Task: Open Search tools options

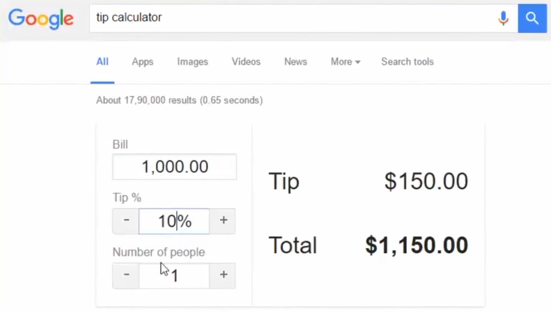Action: click(407, 62)
